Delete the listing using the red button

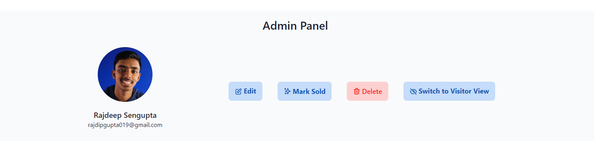click(x=367, y=91)
